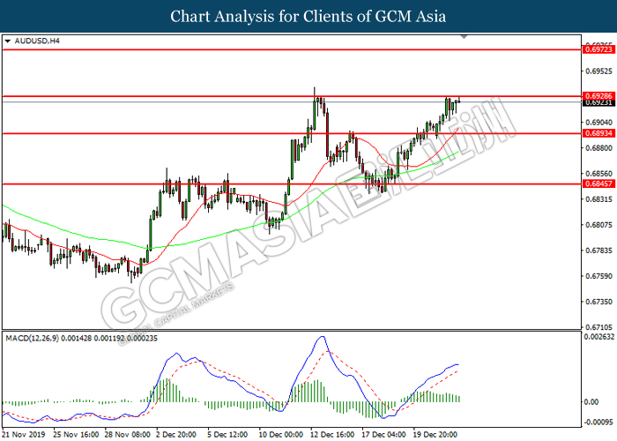Click the 28 Nov 08:00 time label
Image resolution: width=617 pixels, height=441 pixels.
[x=128, y=435]
